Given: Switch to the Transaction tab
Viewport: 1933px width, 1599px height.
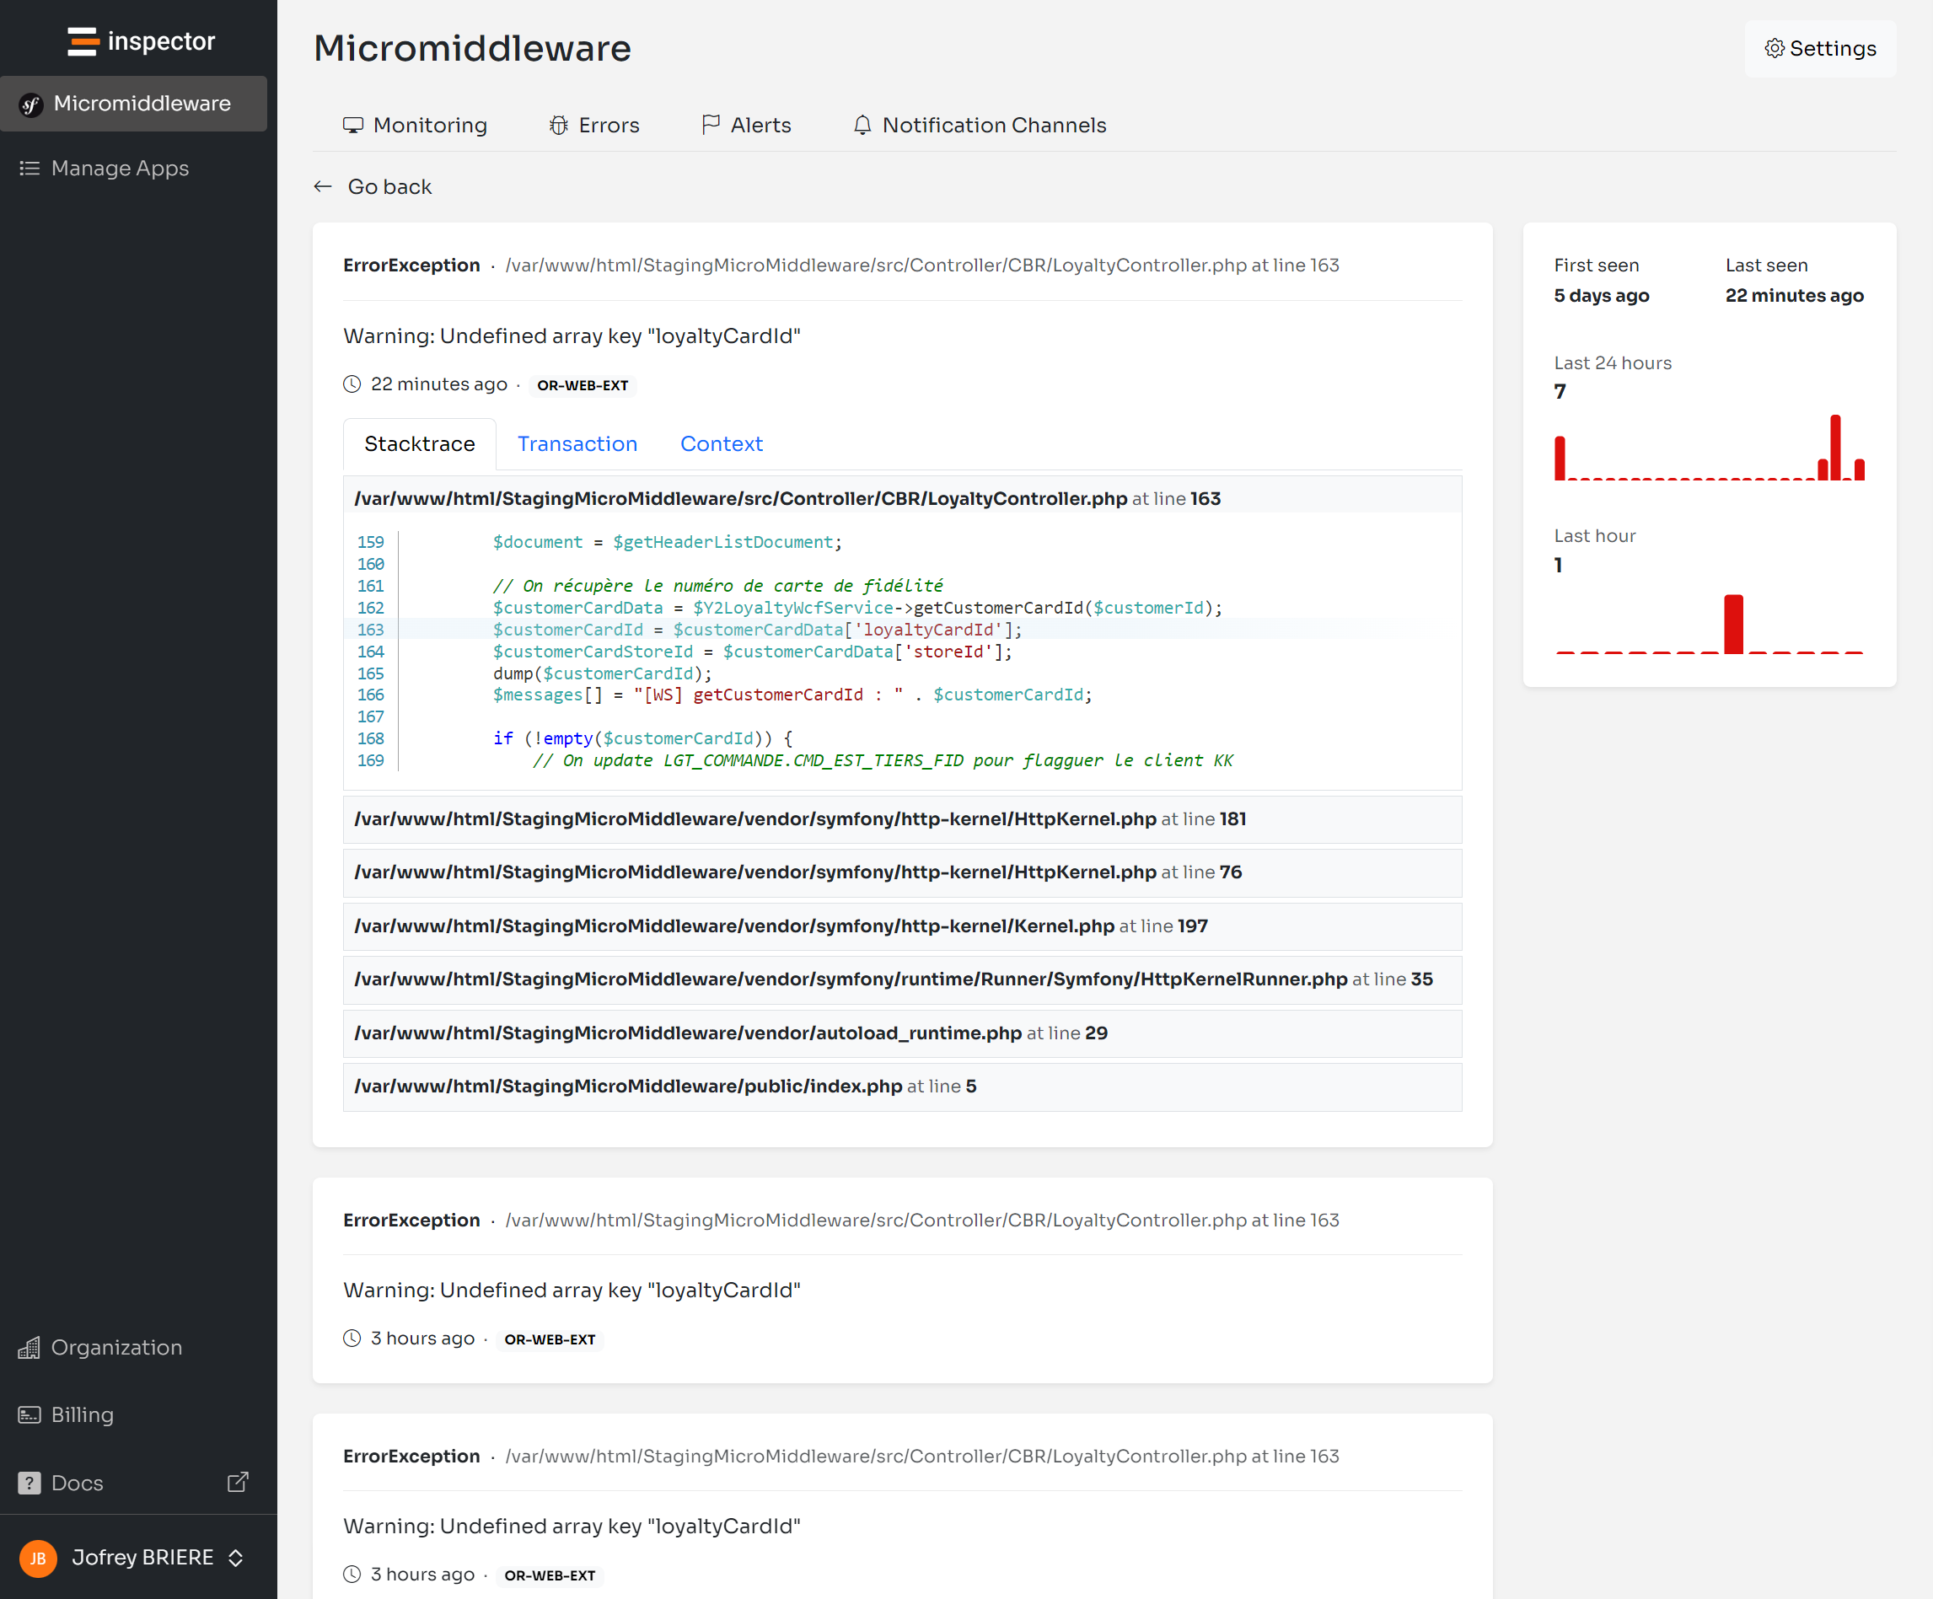Looking at the screenshot, I should pos(577,443).
